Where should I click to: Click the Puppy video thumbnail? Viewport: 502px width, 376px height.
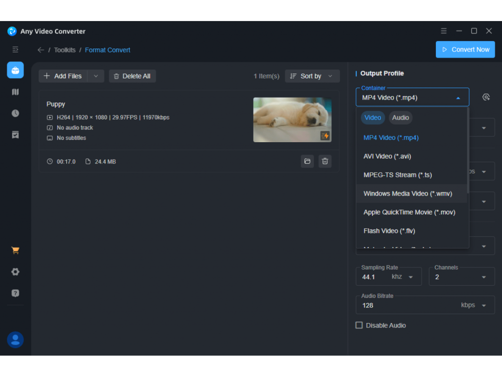click(292, 120)
